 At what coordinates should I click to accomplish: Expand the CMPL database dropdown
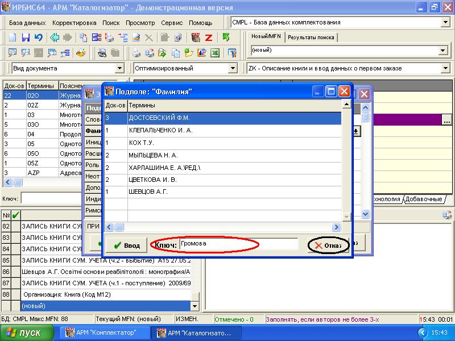tap(445, 23)
